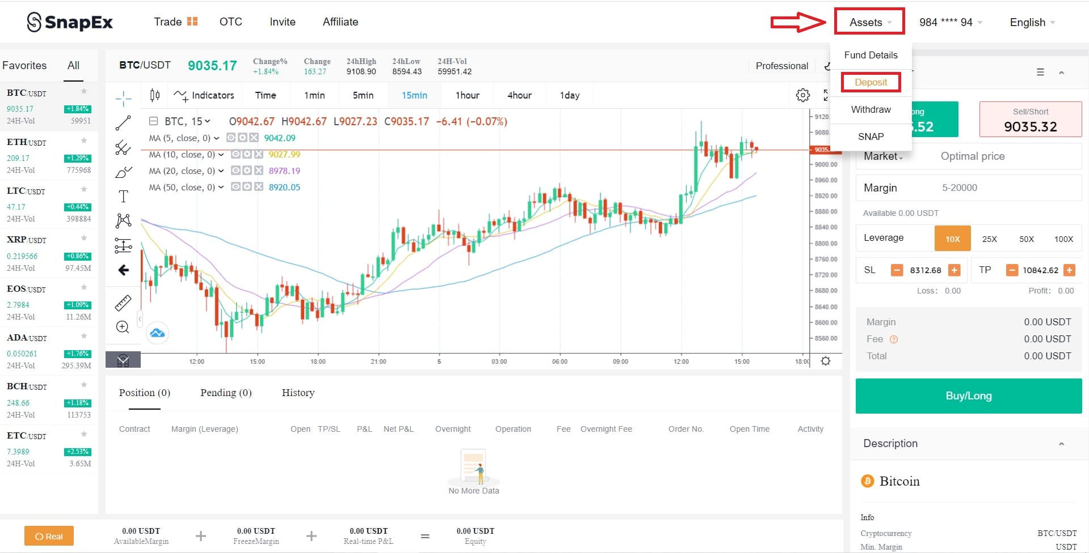Image resolution: width=1089 pixels, height=553 pixels.
Task: Expand MA (5, close, 0) chevron
Action: pyautogui.click(x=216, y=138)
